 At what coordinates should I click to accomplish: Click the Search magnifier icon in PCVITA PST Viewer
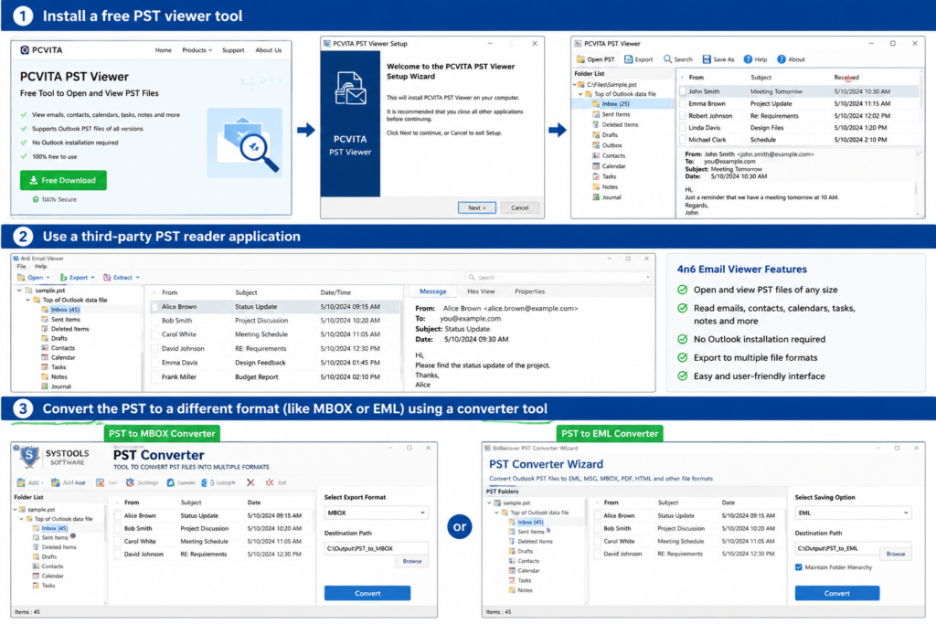[667, 59]
